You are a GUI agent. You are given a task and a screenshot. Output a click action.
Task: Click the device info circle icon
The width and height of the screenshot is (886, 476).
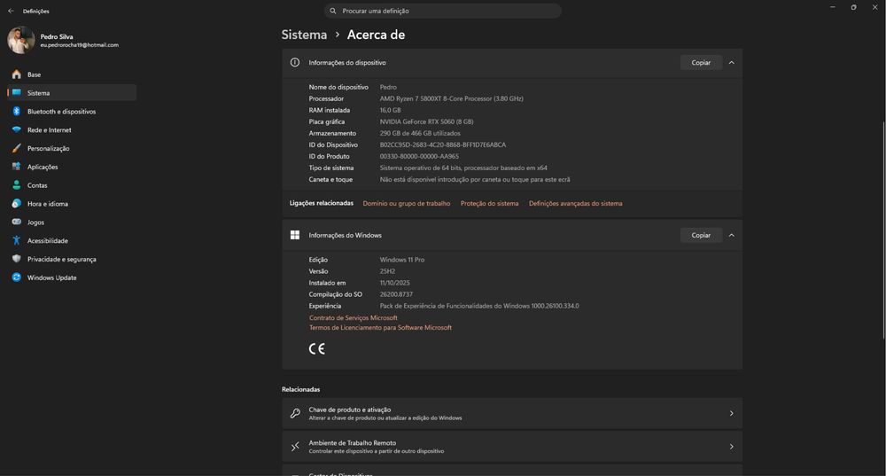coord(295,63)
